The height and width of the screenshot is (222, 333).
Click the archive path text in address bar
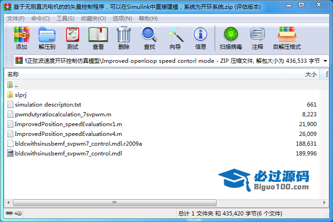[172, 61]
